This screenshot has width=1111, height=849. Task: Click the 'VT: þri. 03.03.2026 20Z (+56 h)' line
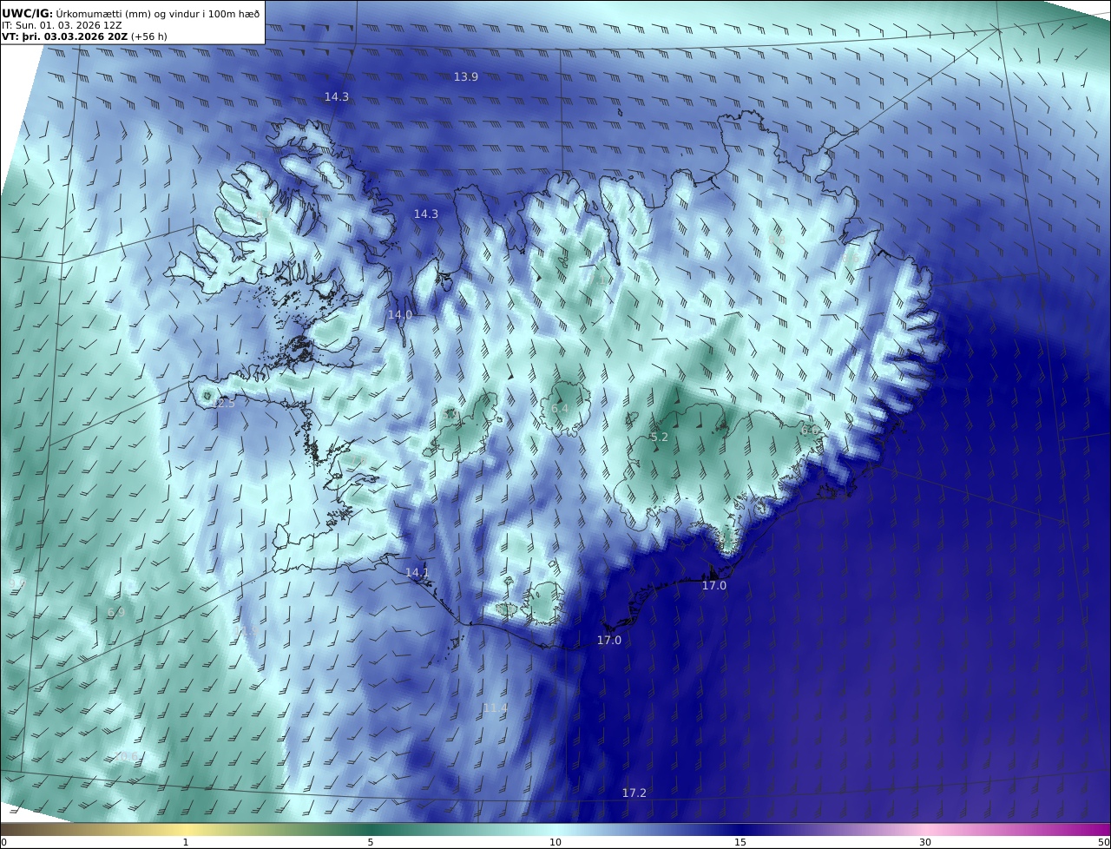[84, 37]
